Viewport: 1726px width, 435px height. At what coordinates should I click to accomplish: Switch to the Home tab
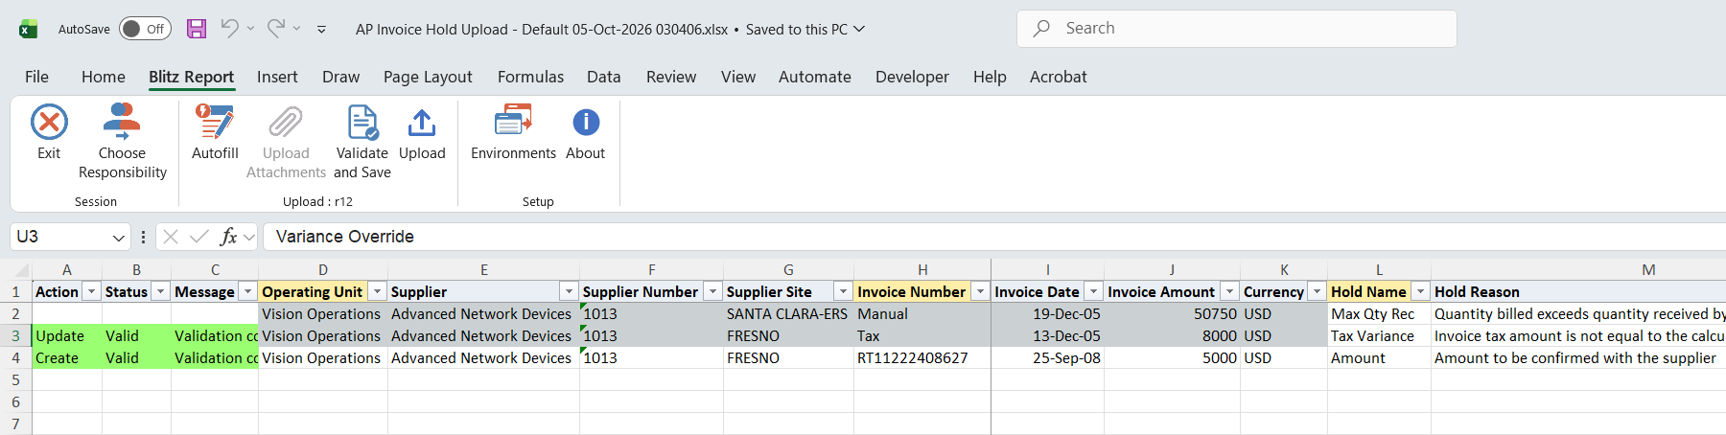[104, 77]
